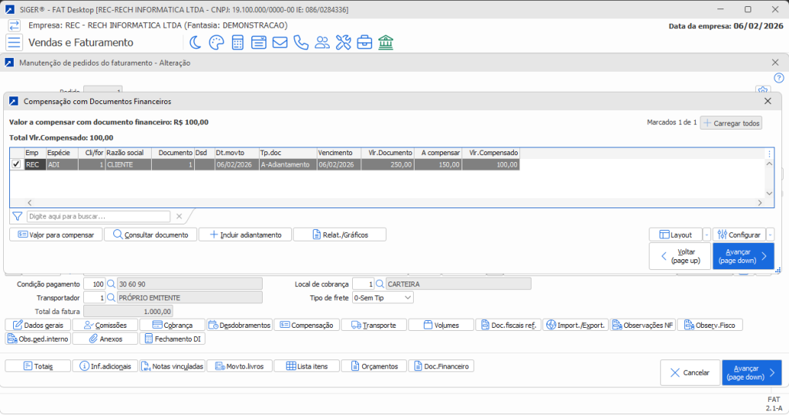
Task: Click the phone contact icon
Action: pyautogui.click(x=300, y=42)
